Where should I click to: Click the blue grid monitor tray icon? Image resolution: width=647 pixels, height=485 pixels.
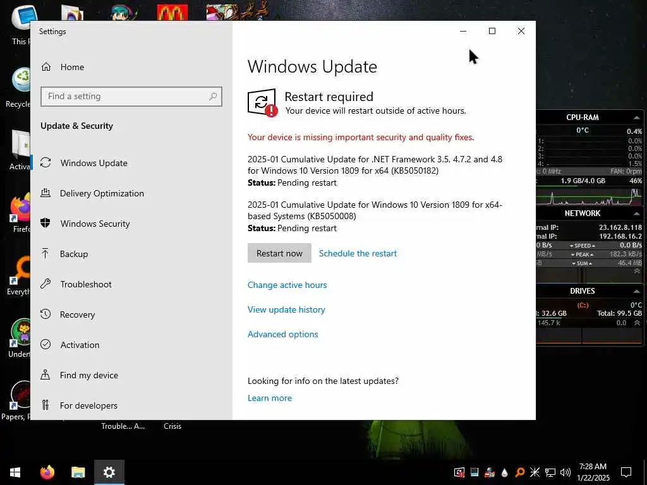[x=475, y=472]
